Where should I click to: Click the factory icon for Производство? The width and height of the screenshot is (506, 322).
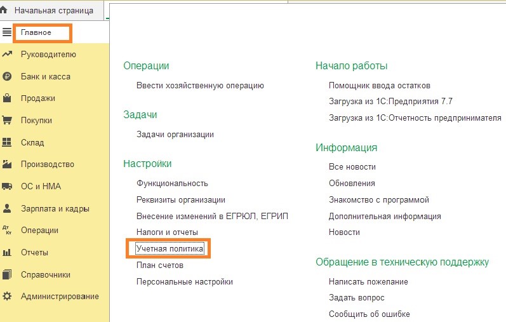pos(7,164)
